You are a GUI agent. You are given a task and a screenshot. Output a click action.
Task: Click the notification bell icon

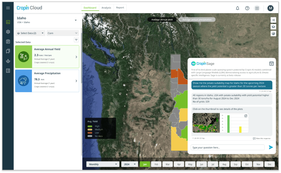[238, 8]
